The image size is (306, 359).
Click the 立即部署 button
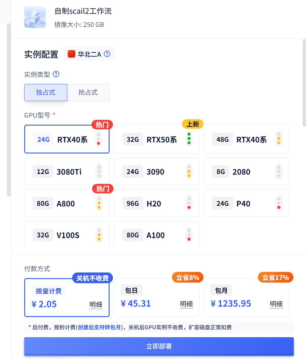click(159, 346)
